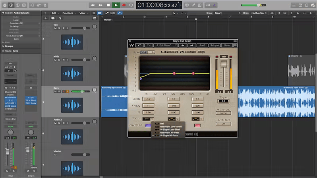
Task: Mute the Voc track
Action: point(55,28)
